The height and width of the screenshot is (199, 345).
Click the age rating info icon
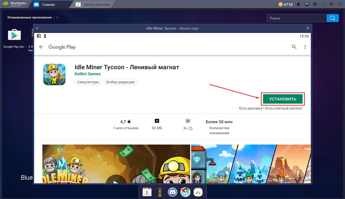click(191, 128)
